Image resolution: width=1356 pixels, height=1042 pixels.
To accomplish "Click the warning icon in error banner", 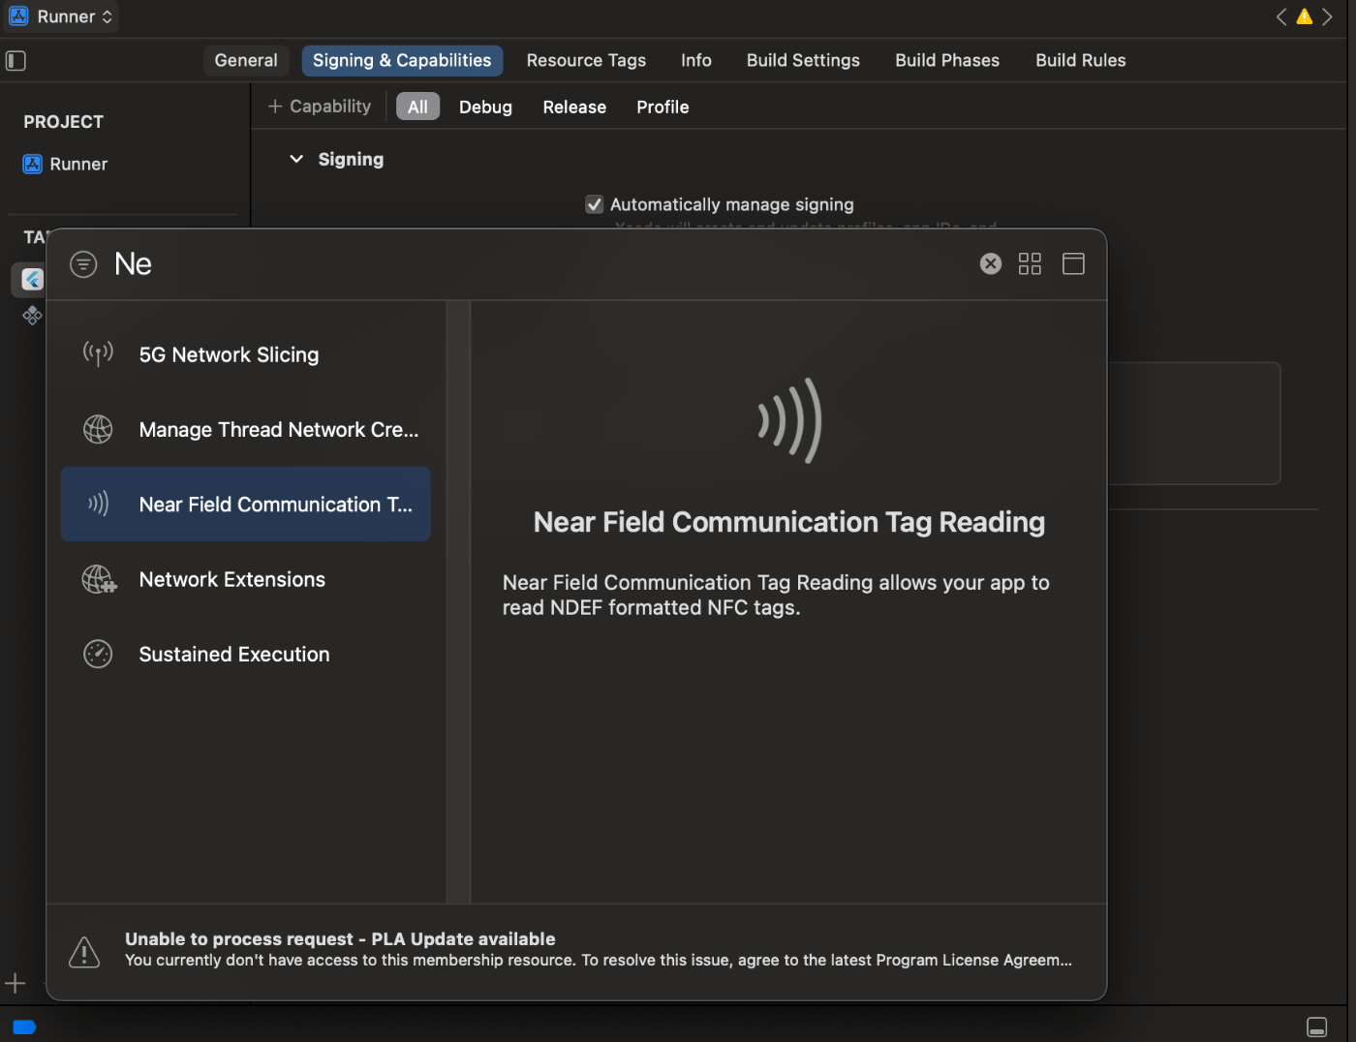I will (x=84, y=951).
